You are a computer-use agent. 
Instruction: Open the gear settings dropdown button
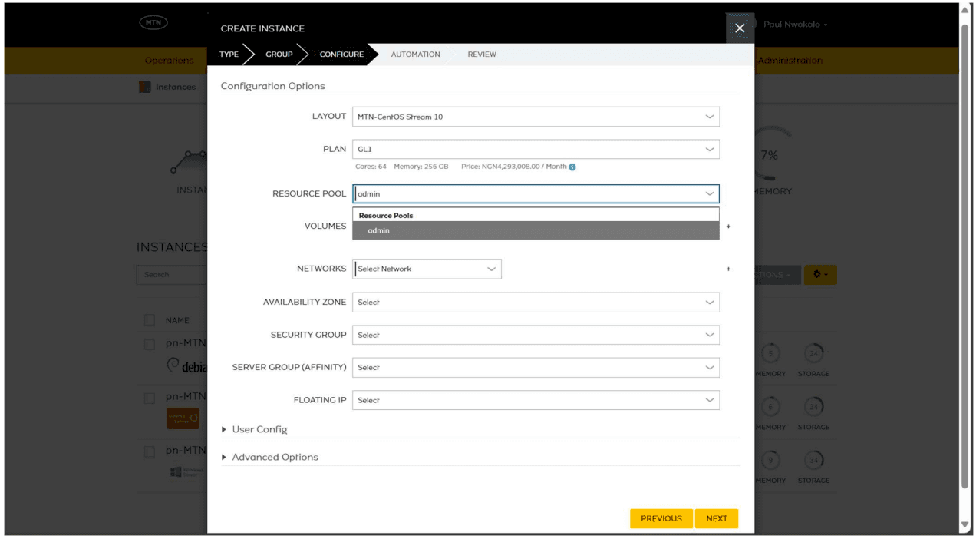tap(820, 274)
